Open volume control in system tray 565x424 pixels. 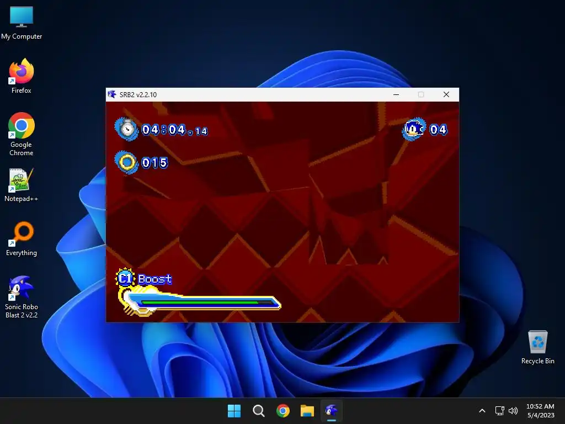(x=513, y=411)
